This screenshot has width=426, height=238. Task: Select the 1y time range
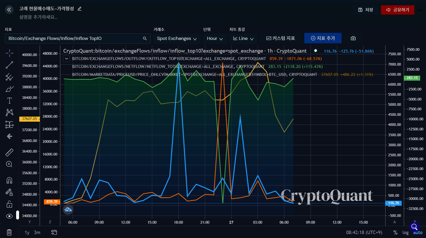coord(27,232)
